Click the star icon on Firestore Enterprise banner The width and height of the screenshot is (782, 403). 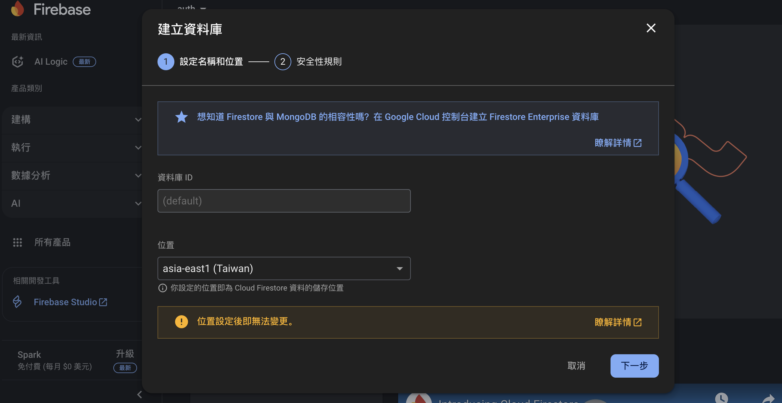click(182, 117)
